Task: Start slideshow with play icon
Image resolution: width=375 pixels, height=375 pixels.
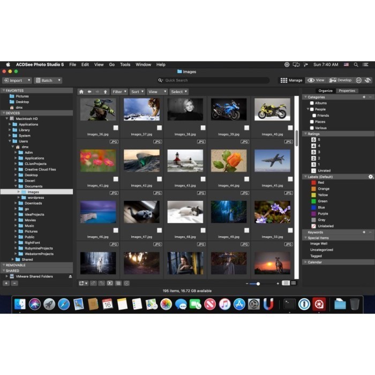Action: (110, 283)
